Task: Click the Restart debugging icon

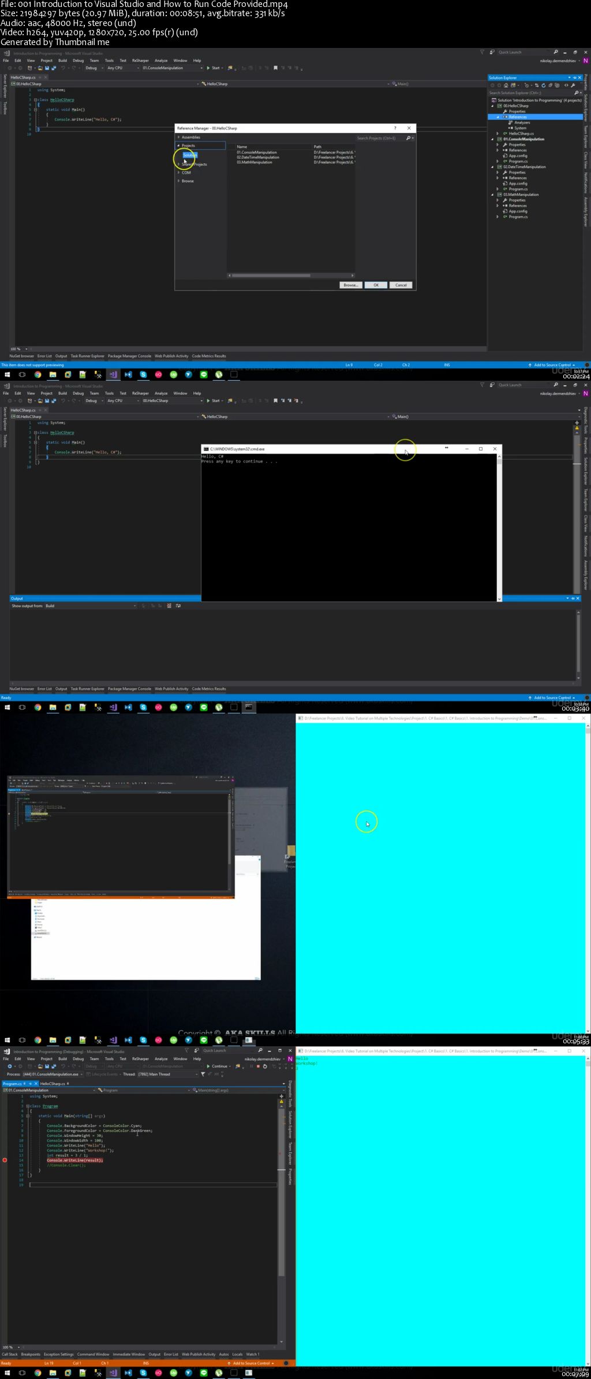Action: coord(265,1066)
